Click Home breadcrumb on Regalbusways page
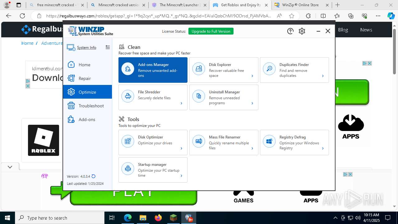The image size is (398, 224). (27, 43)
